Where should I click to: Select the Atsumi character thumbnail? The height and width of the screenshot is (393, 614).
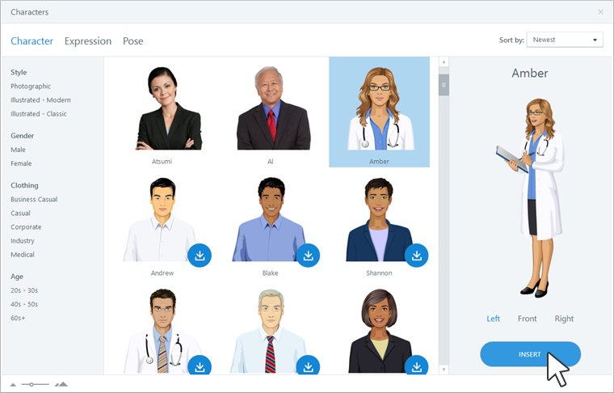click(162, 112)
